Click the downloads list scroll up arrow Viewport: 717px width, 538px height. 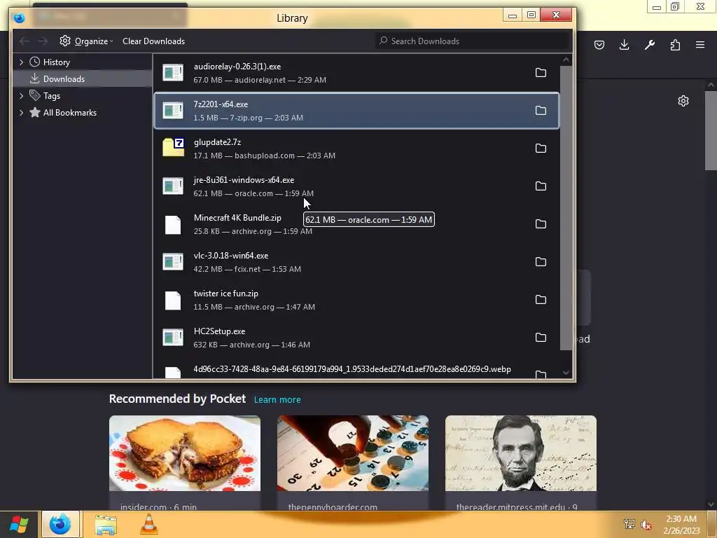pos(566,60)
